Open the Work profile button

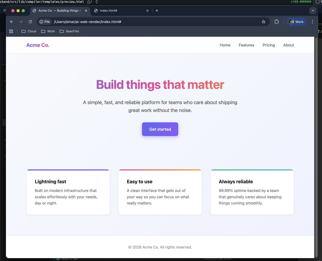pos(296,22)
